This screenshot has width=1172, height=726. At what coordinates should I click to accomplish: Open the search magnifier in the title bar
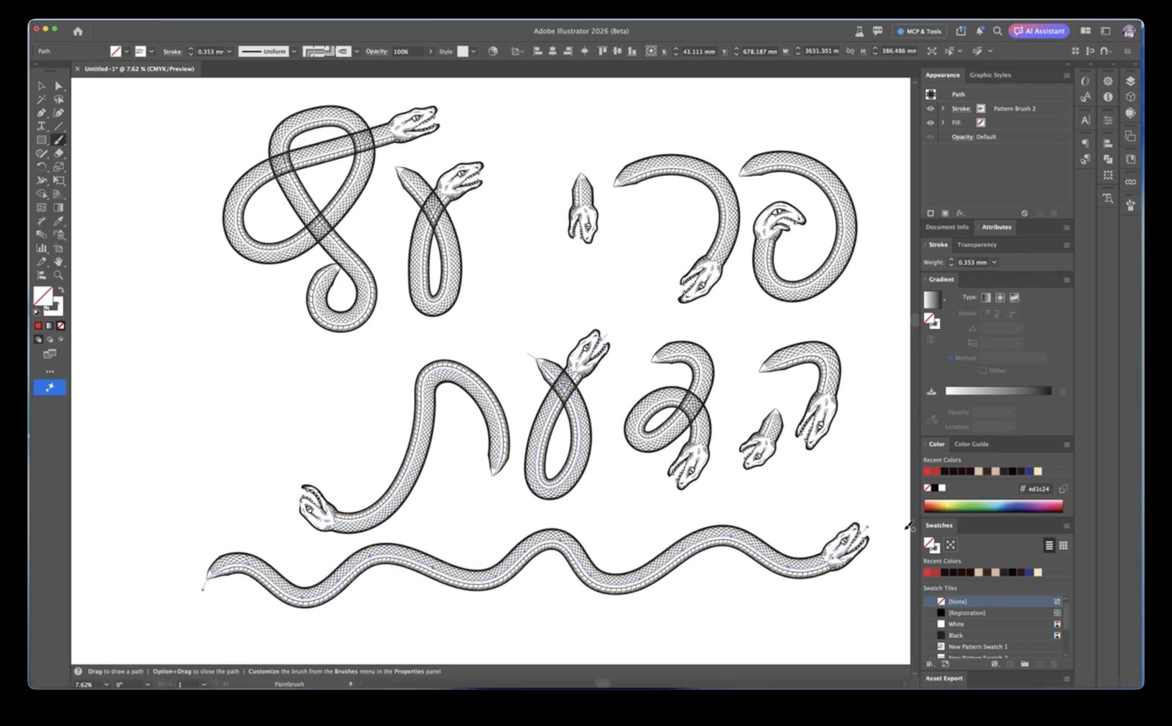(998, 31)
